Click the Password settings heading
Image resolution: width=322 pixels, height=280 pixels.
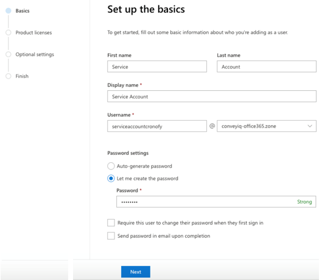pos(128,153)
